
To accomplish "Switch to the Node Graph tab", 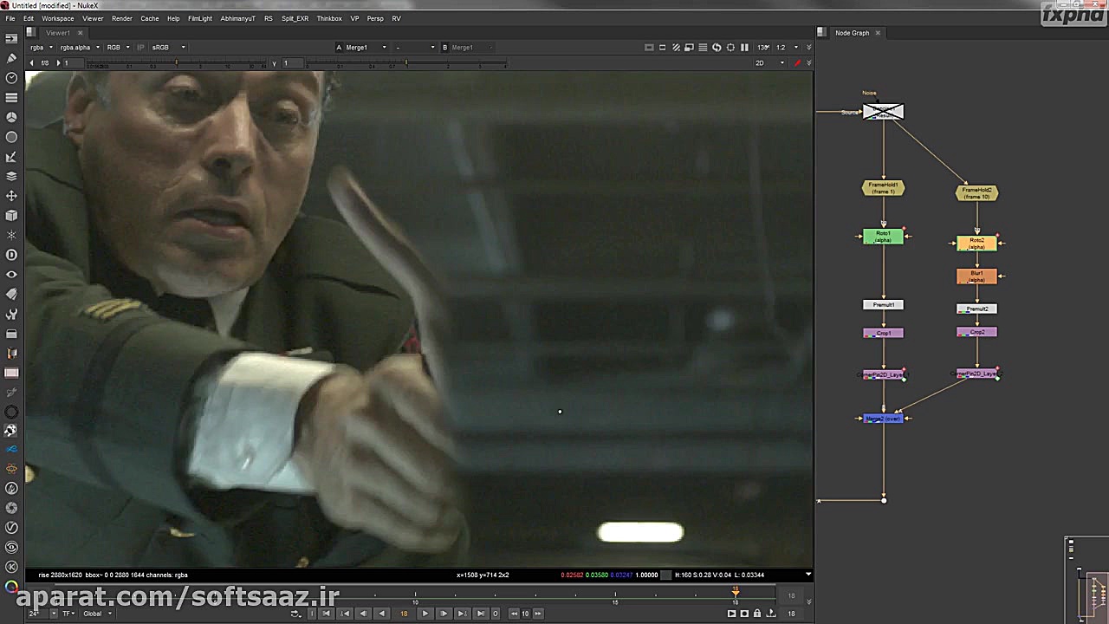I will pyautogui.click(x=851, y=33).
